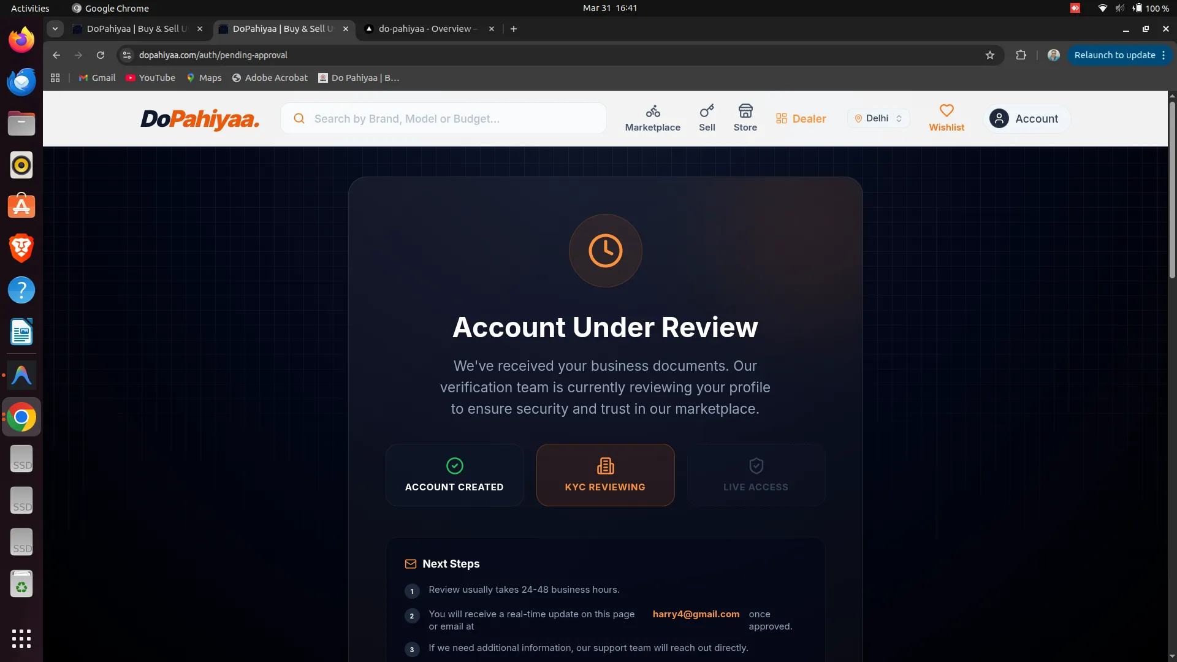Open the Marketplace bike icon
Screen dimensions: 1177x662
coord(652,112)
